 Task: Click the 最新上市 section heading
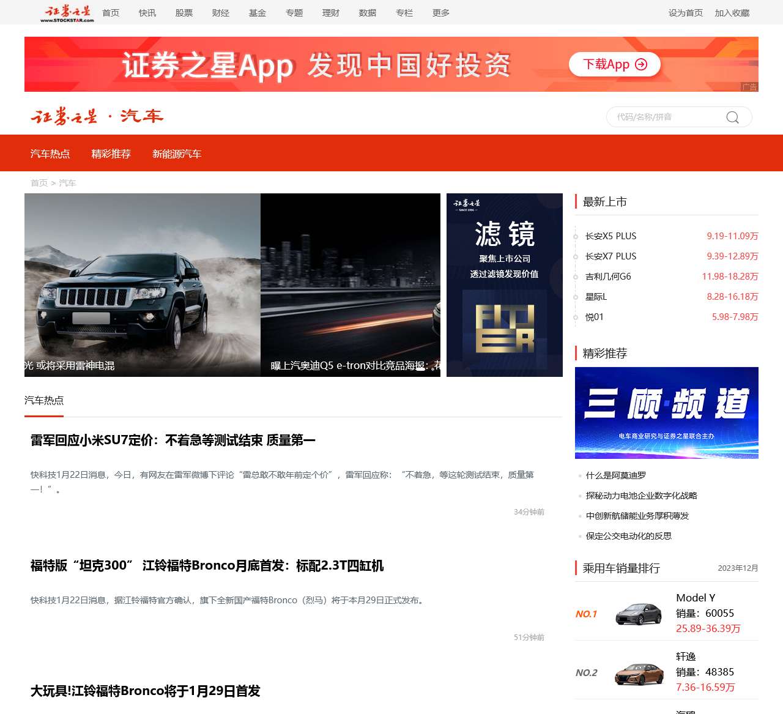(x=604, y=202)
